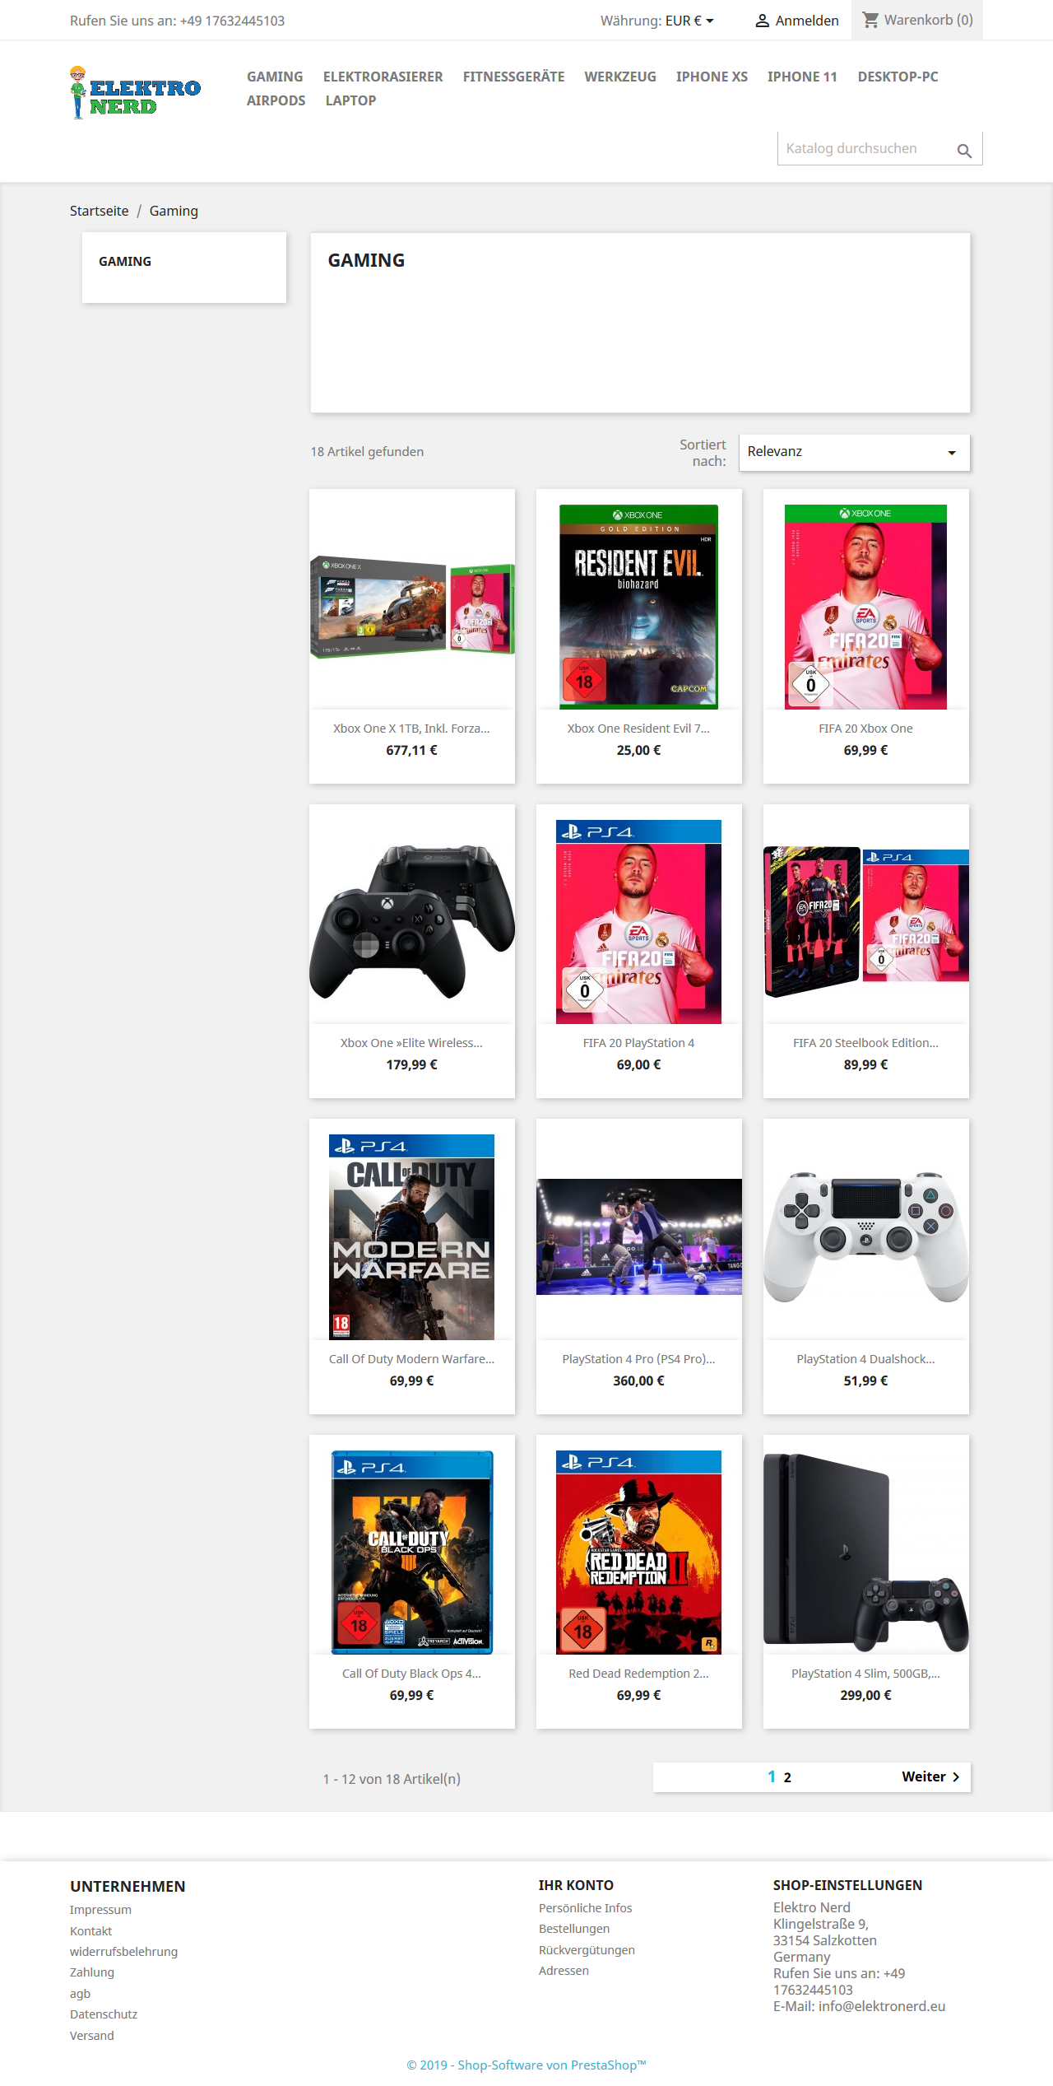Expand the Relevanz sort dropdown
The width and height of the screenshot is (1053, 2086).
pyautogui.click(x=854, y=452)
